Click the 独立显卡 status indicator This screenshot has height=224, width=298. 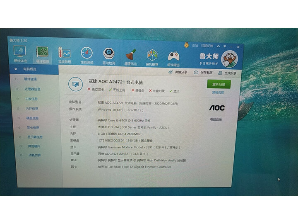coord(96,89)
